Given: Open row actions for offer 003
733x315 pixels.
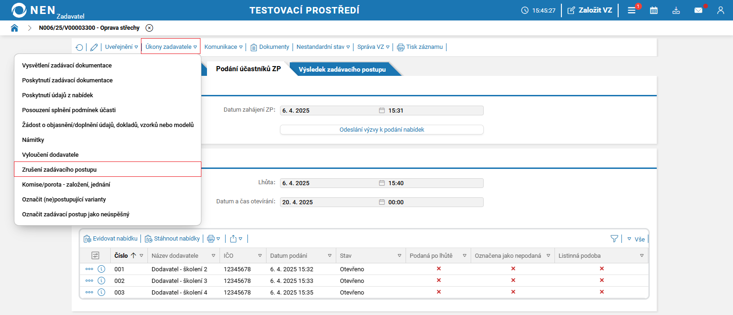Looking at the screenshot, I should (x=89, y=292).
